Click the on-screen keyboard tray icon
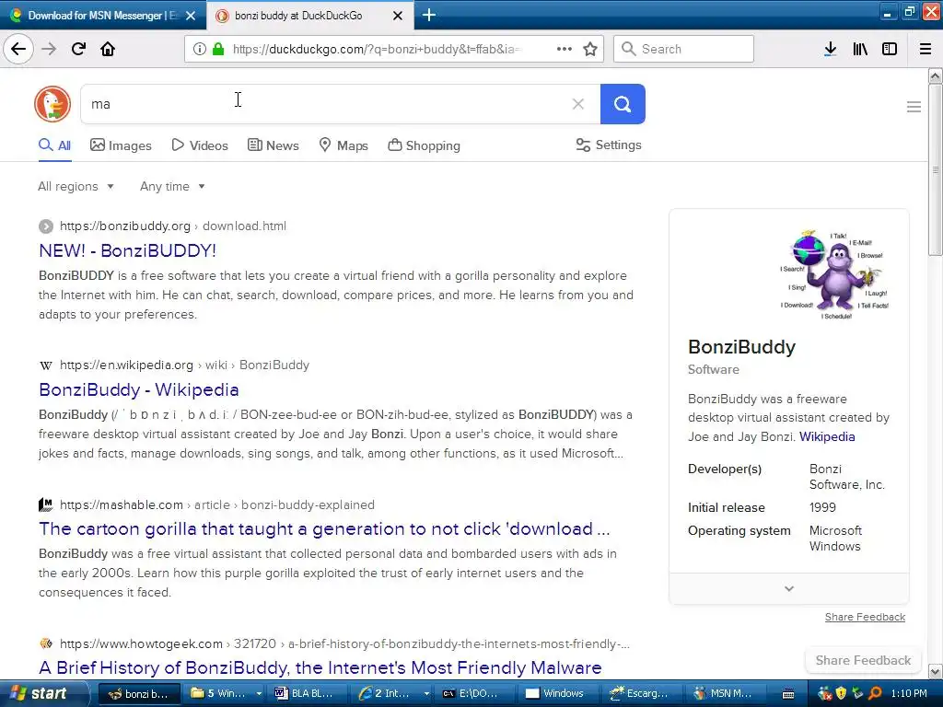 pyautogui.click(x=788, y=694)
